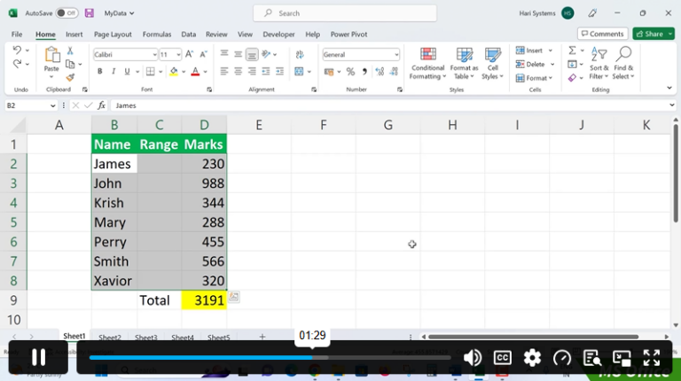Image resolution: width=681 pixels, height=381 pixels.
Task: Click the Font Color A icon
Action: (195, 71)
